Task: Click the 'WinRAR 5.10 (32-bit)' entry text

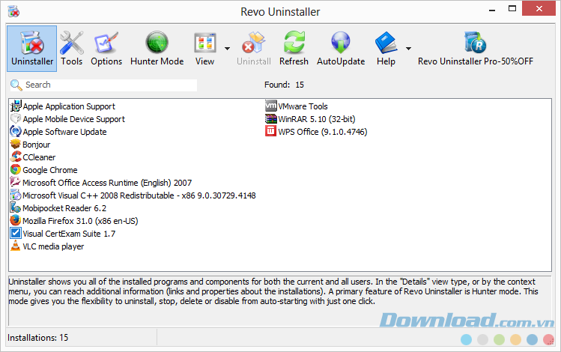Action: (x=317, y=119)
